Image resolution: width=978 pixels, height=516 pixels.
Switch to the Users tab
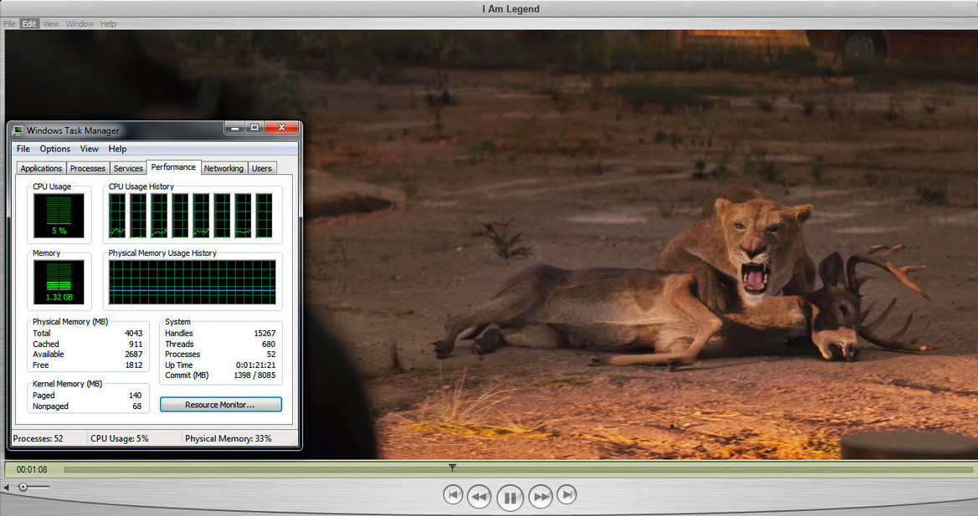pos(261,168)
